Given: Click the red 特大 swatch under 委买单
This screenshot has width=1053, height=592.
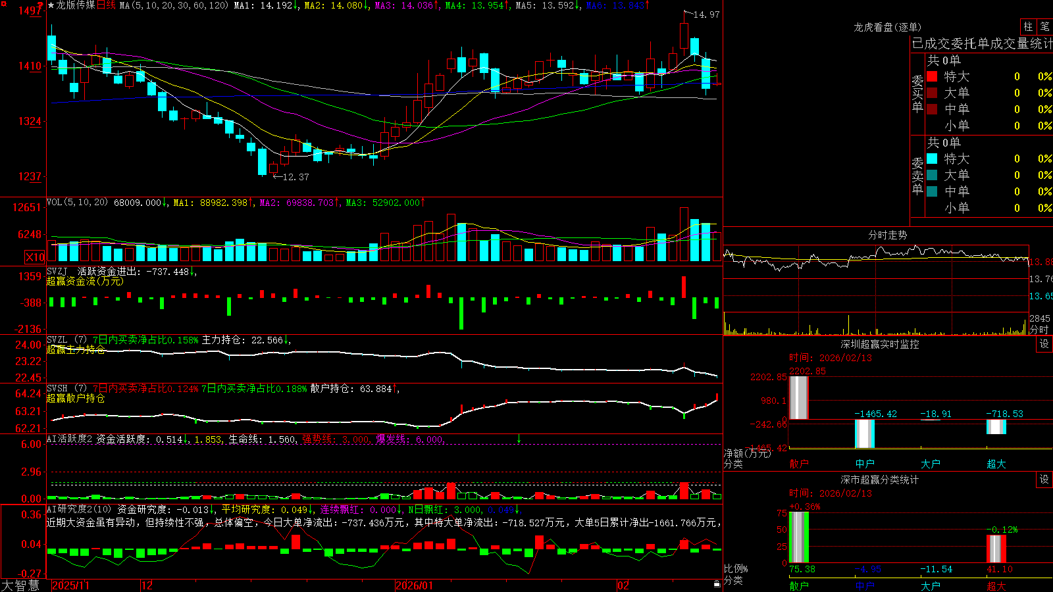Looking at the screenshot, I should tap(932, 76).
